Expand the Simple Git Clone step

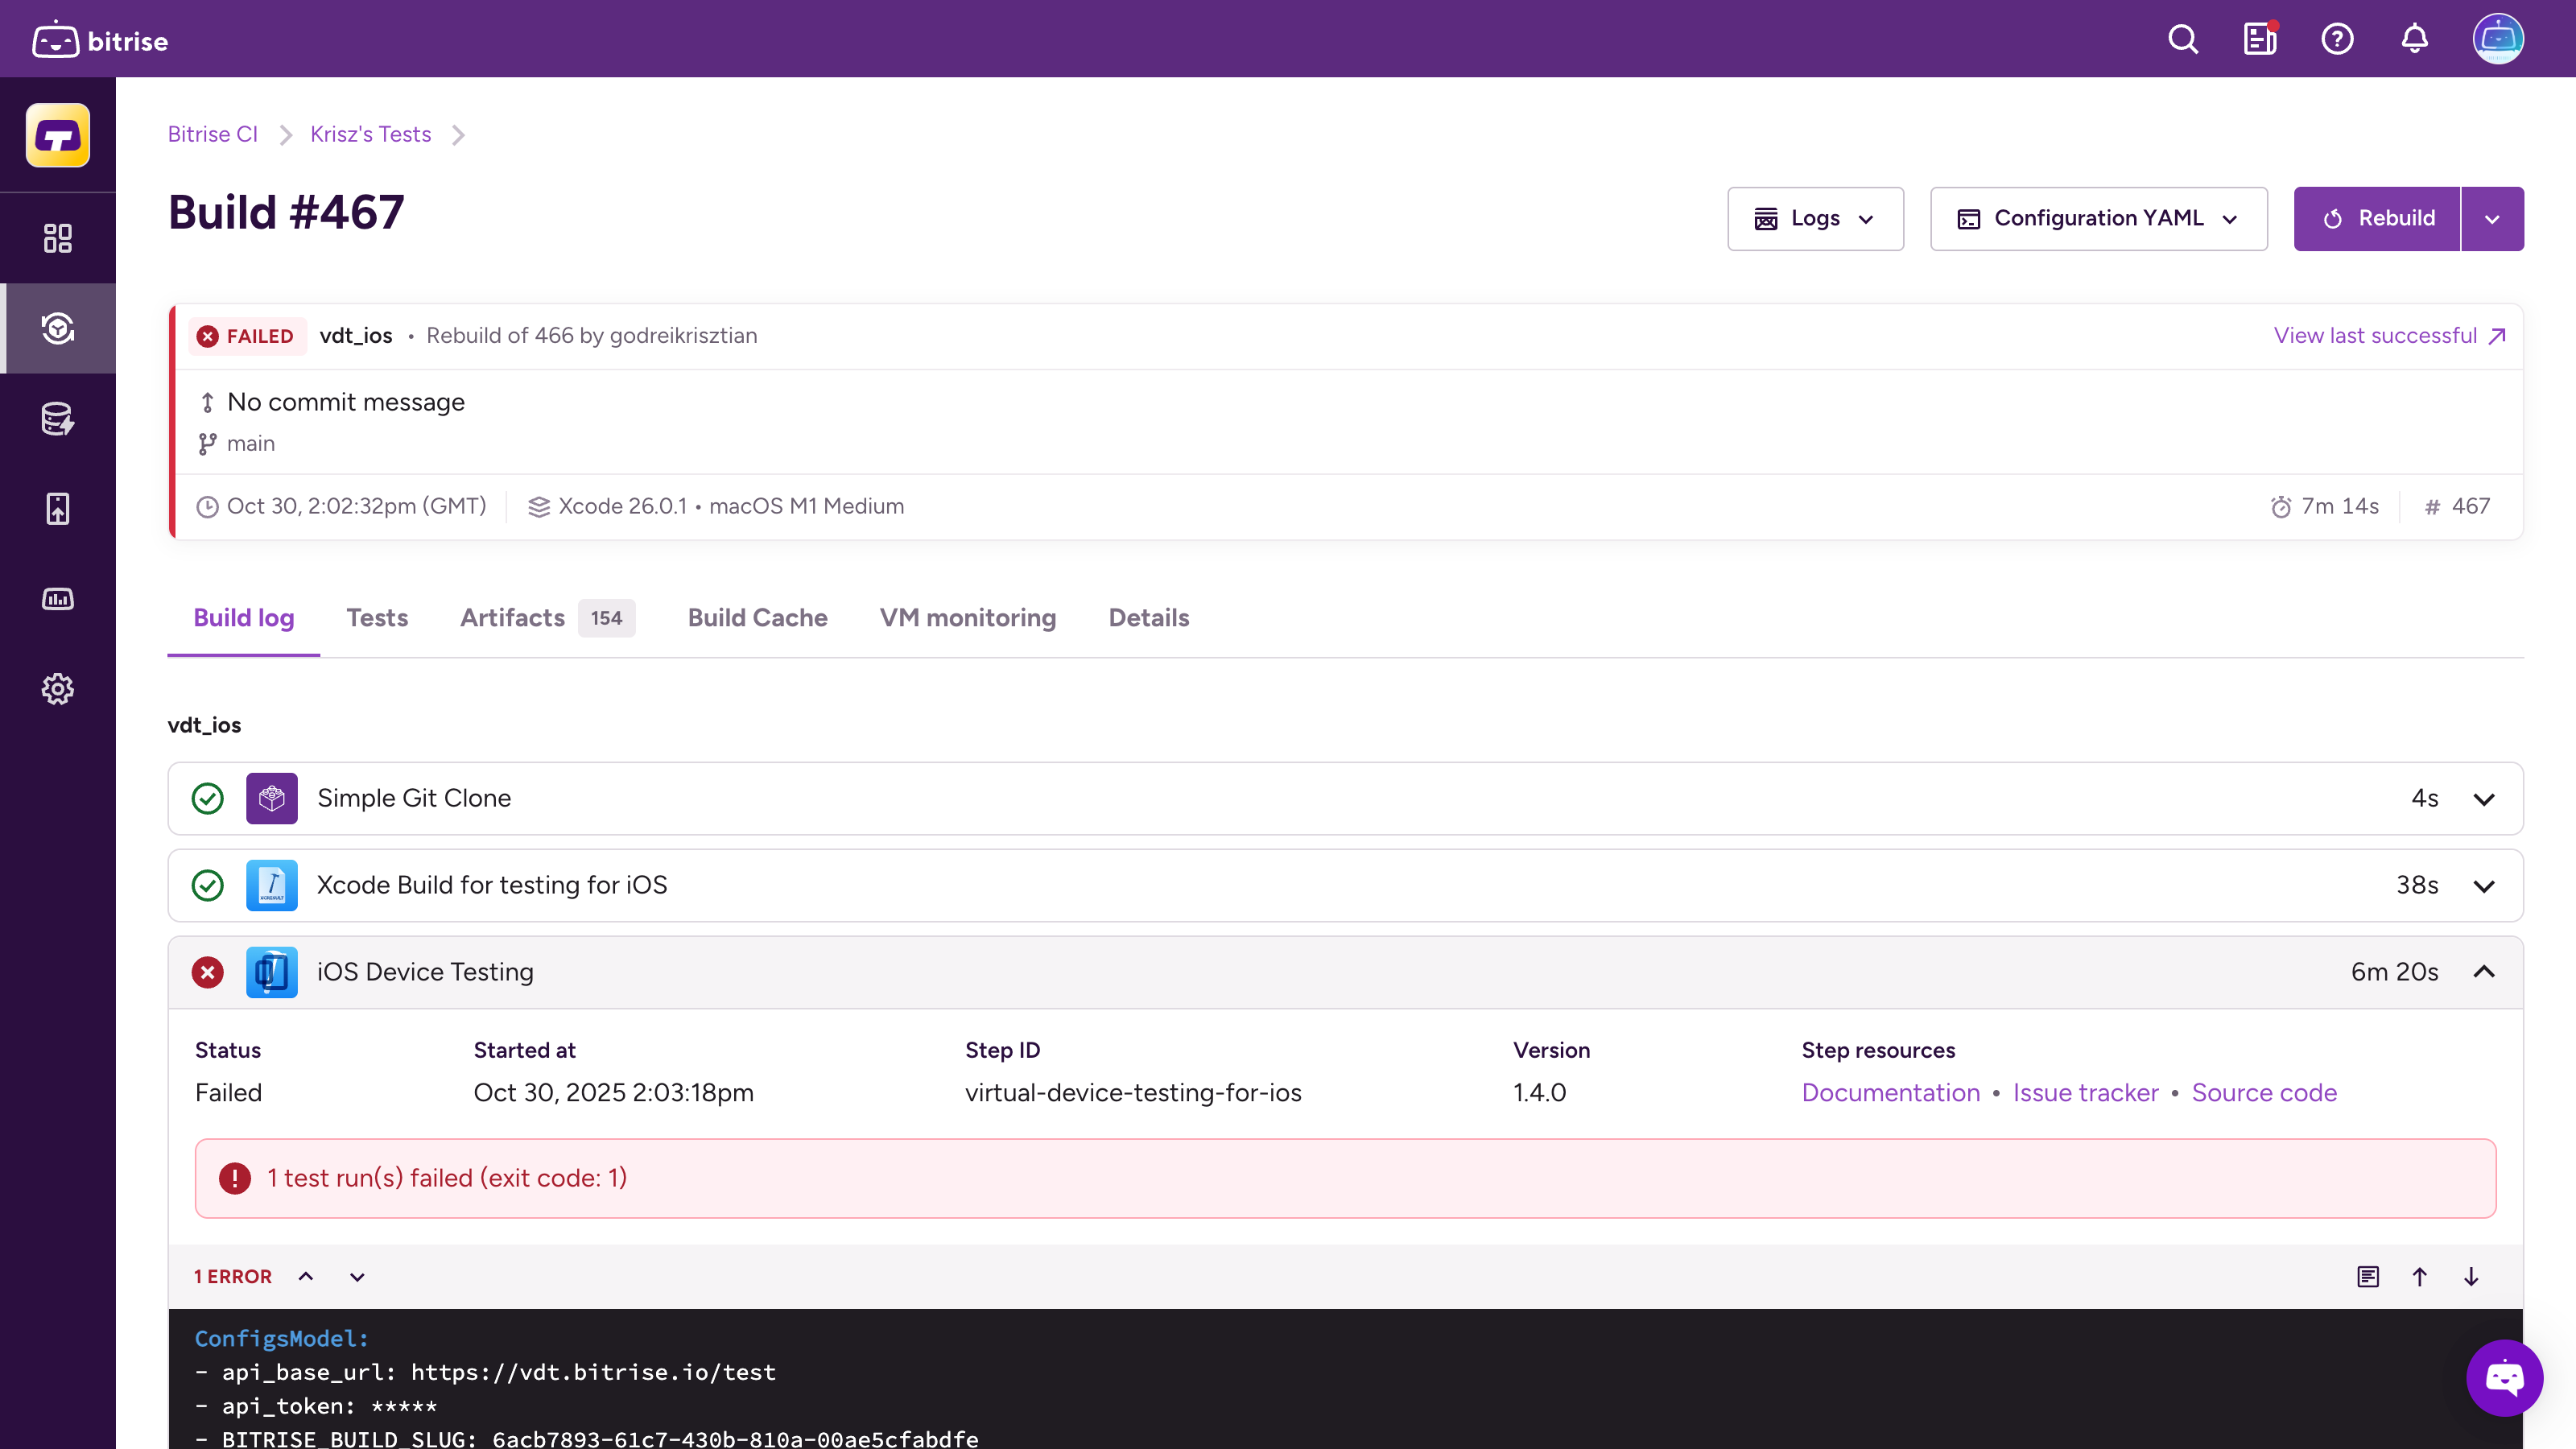pos(2484,799)
